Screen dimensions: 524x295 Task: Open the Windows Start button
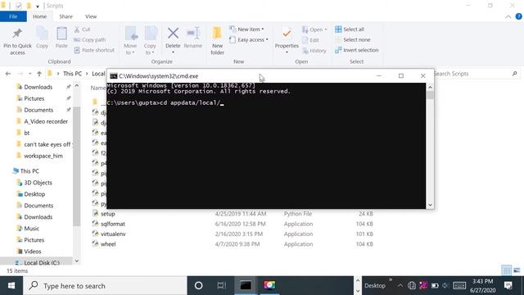tap(11, 286)
